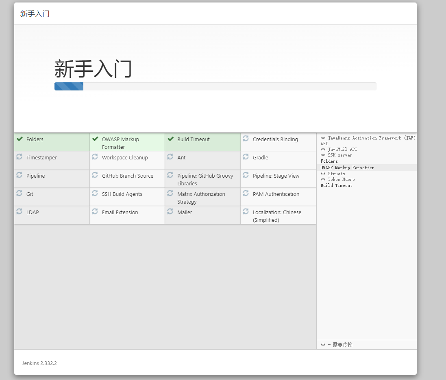Select OWASP Markup Formatter in the install log

(347, 167)
